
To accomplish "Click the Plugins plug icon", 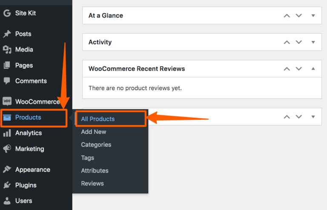I will pyautogui.click(x=7, y=185).
